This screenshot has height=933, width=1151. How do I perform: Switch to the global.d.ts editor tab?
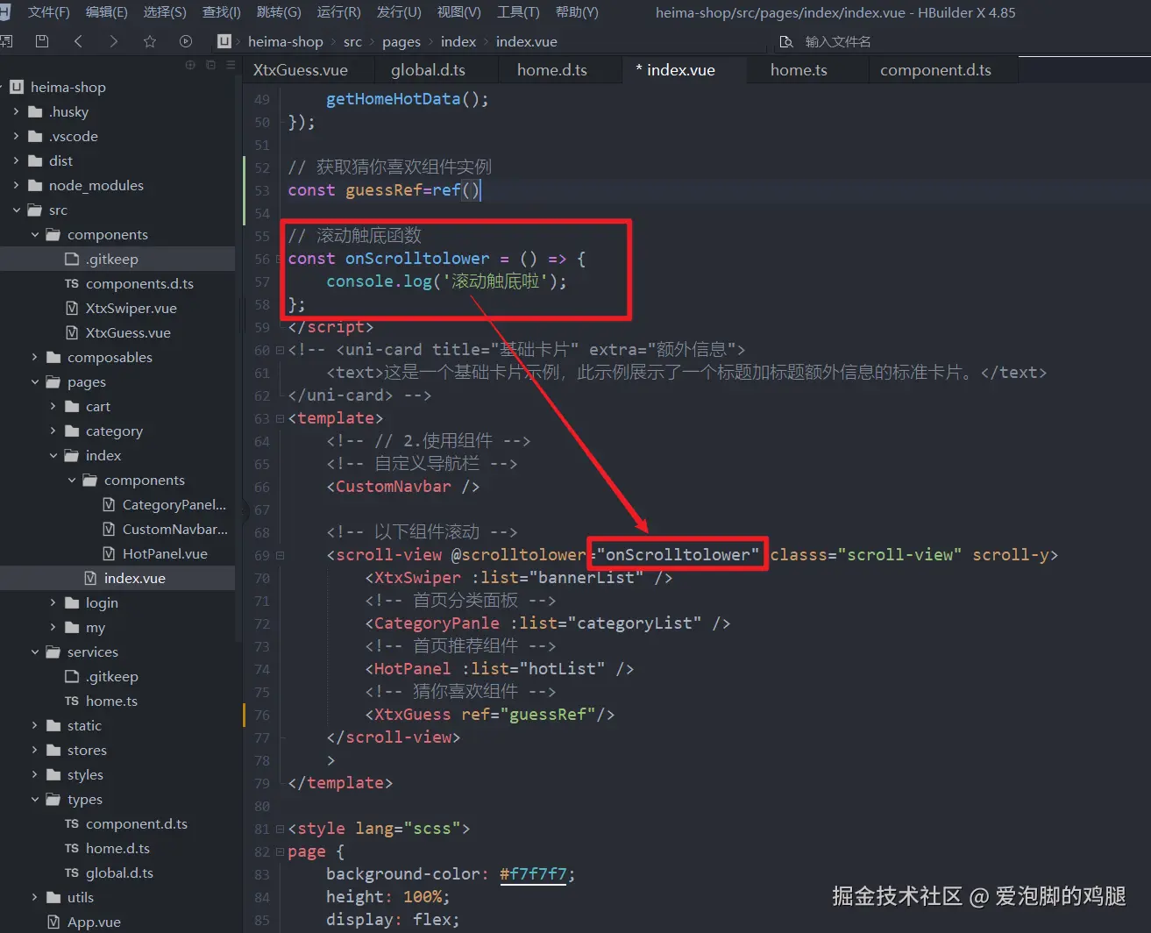coord(428,70)
